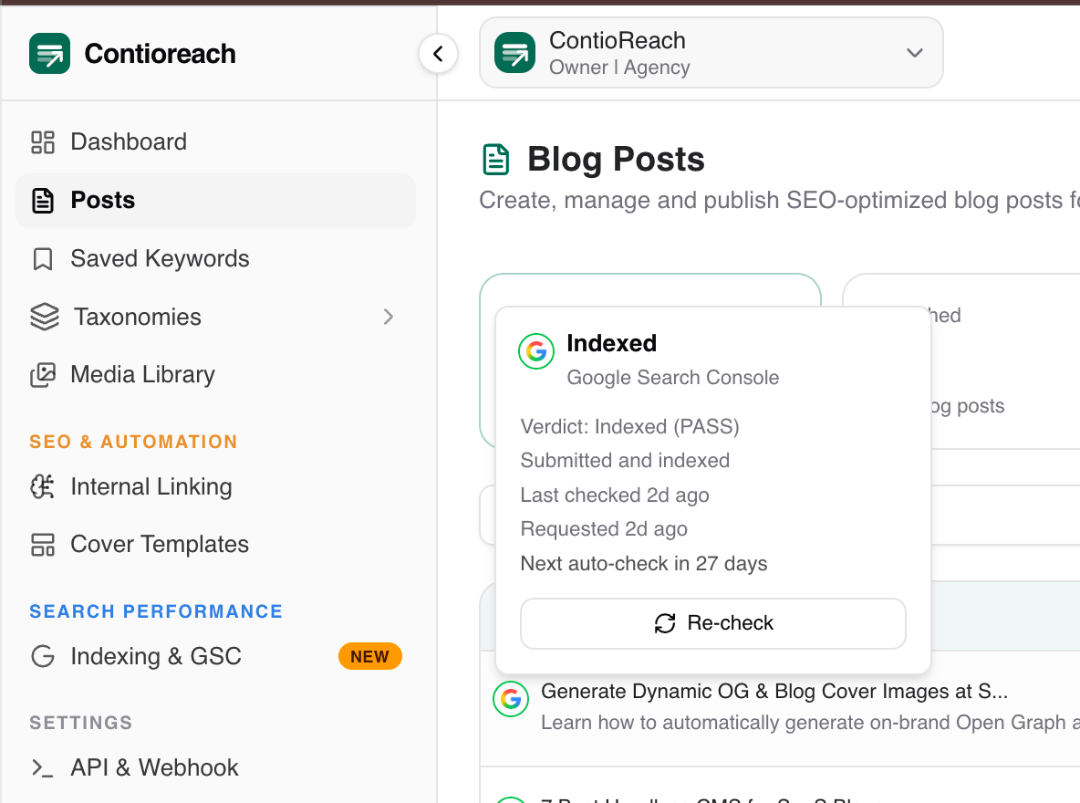Click the 'SEARCH PERFORMANCE' section label
The width and height of the screenshot is (1080, 803).
pos(156,611)
